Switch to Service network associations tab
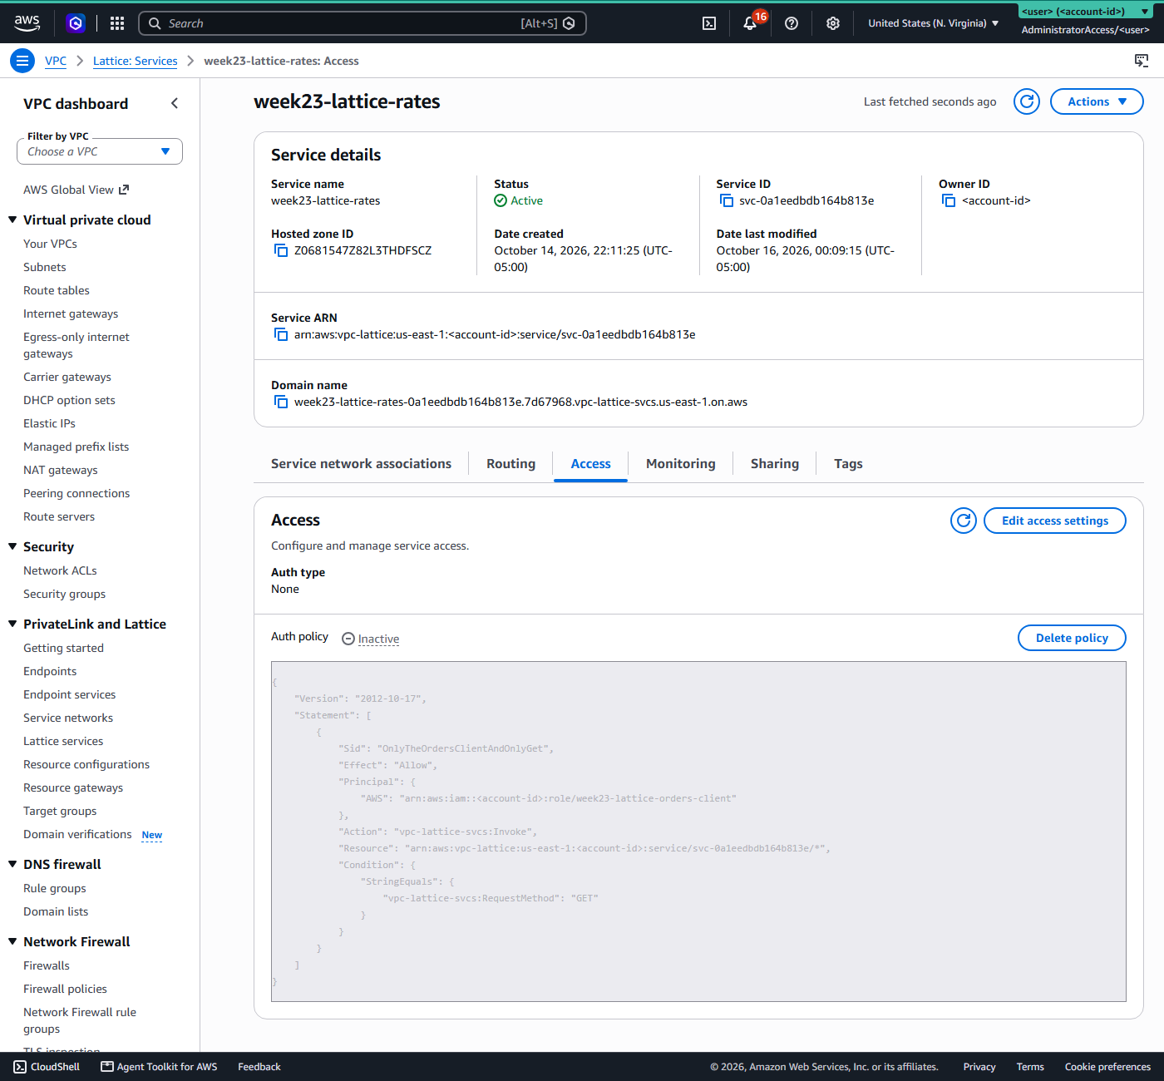This screenshot has height=1081, width=1164. [361, 464]
